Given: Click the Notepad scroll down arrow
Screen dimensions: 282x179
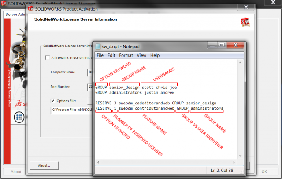Looking at the screenshot, I should click(x=240, y=156).
